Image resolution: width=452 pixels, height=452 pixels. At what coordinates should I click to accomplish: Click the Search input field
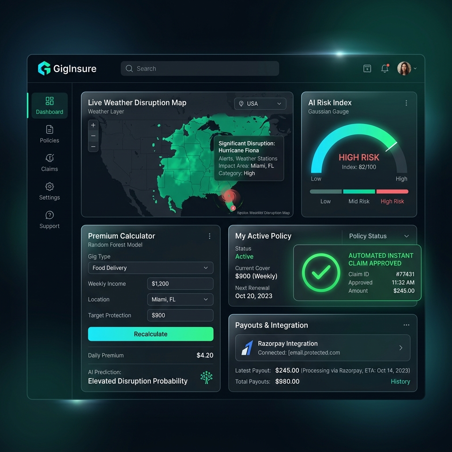(200, 68)
